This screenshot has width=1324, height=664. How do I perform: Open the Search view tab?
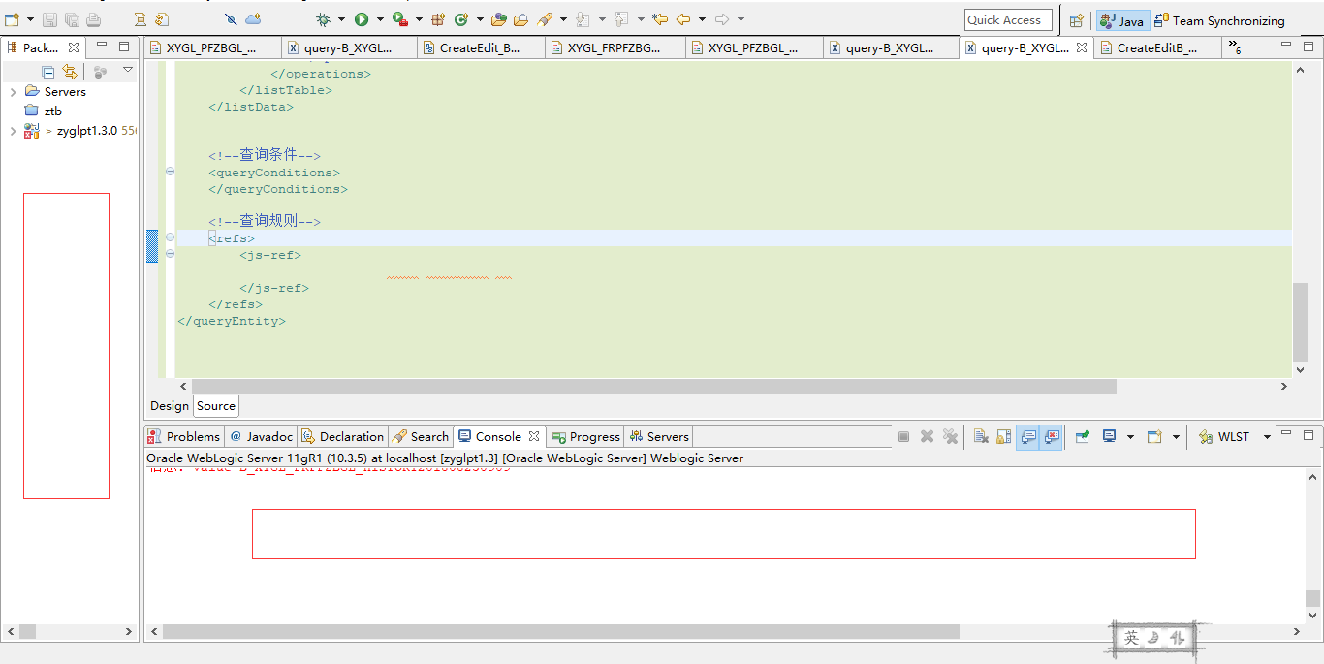421,437
